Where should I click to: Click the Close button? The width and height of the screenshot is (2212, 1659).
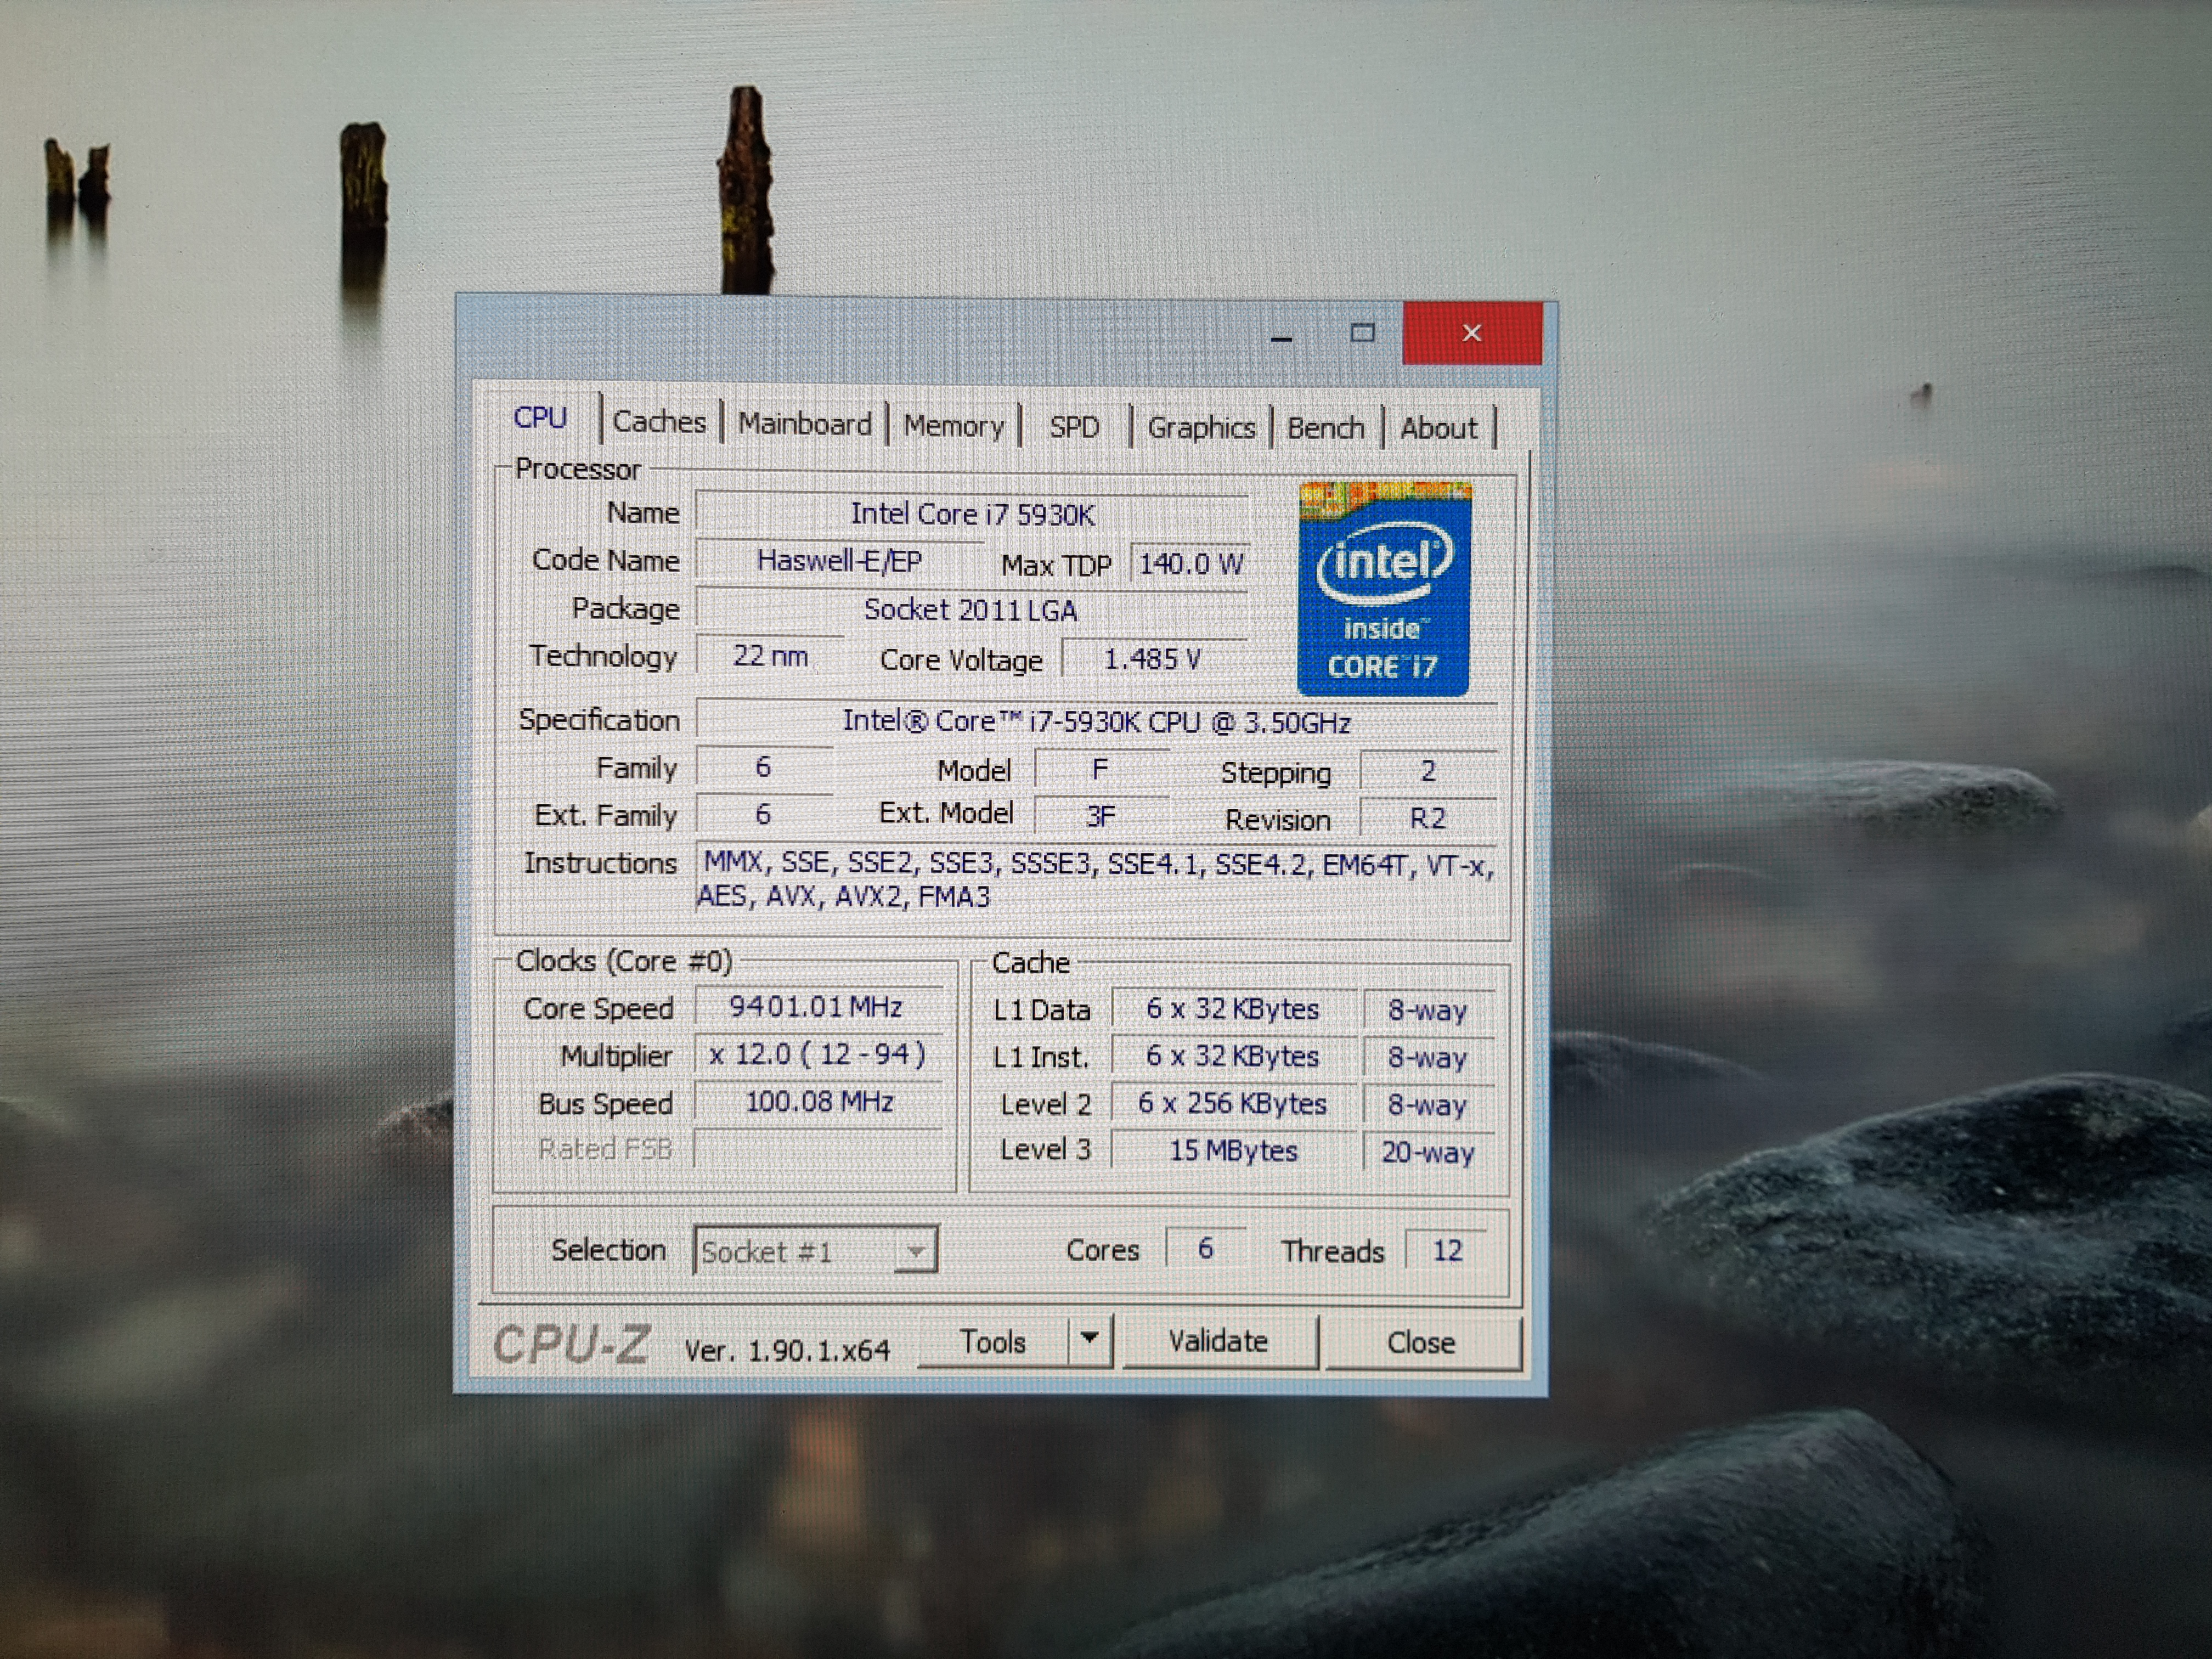tap(1420, 1342)
